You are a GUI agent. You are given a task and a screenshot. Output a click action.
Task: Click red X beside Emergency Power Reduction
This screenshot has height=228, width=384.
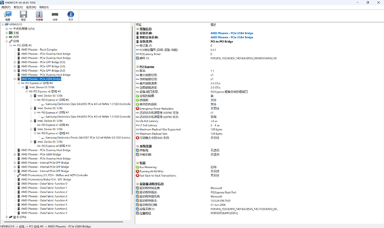pyautogui.click(x=137, y=109)
